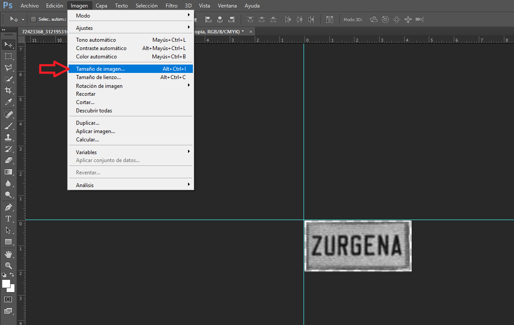Image resolution: width=514 pixels, height=325 pixels.
Task: Expand Rotación de imagen submenu
Action: [130, 86]
